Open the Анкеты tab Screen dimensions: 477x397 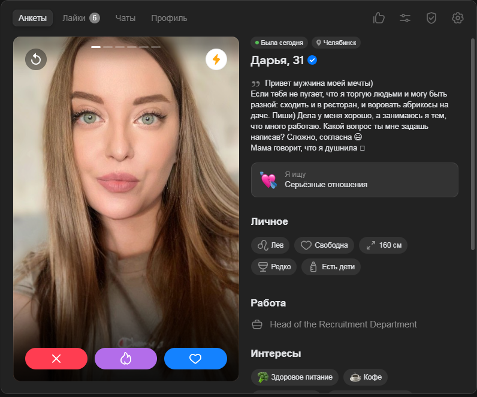32,18
